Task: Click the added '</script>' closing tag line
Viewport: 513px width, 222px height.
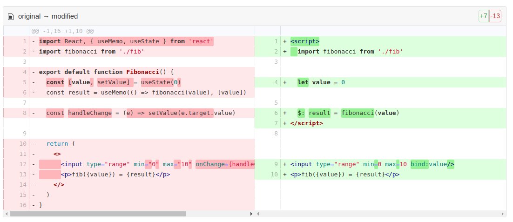Action: (x=306, y=123)
